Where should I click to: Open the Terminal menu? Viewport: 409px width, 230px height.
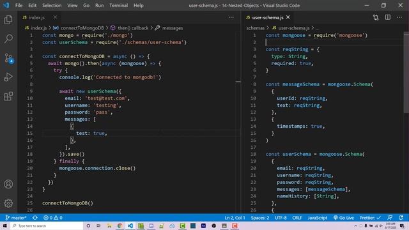pyautogui.click(x=119, y=5)
